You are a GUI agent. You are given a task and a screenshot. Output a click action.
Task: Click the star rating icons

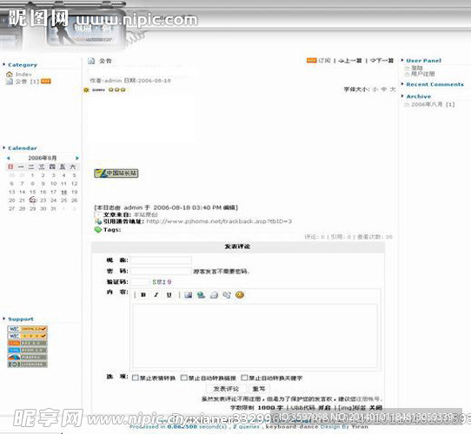point(116,89)
